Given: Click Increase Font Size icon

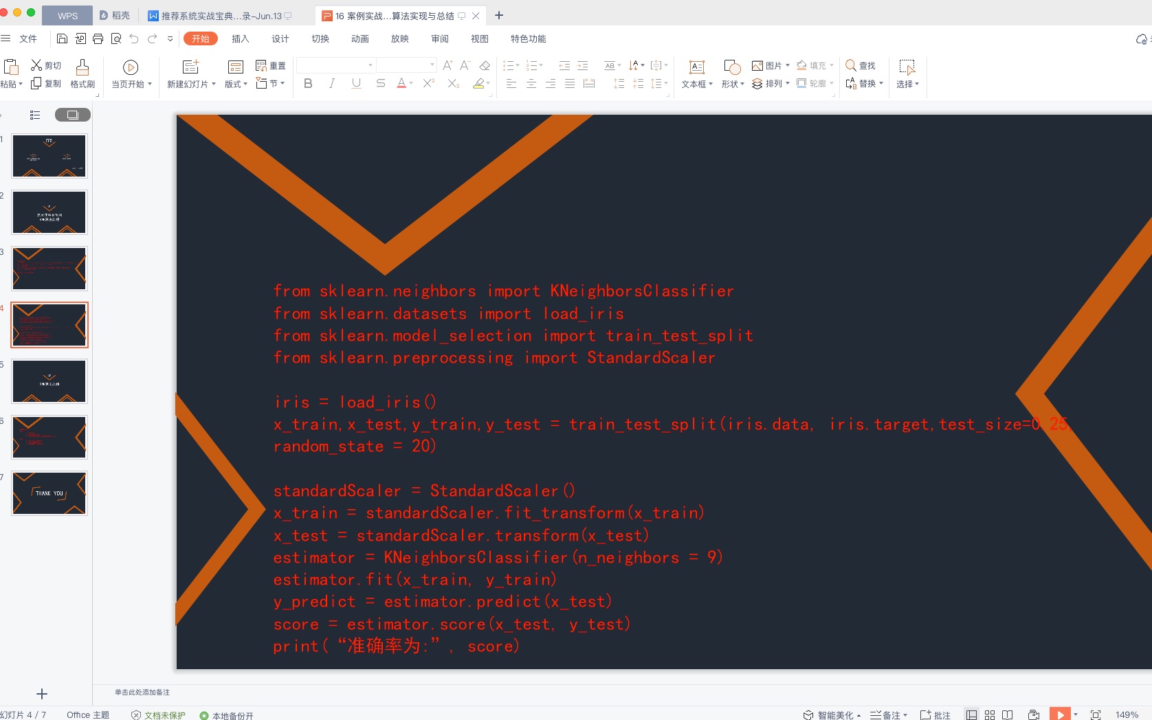Looking at the screenshot, I should click(447, 65).
